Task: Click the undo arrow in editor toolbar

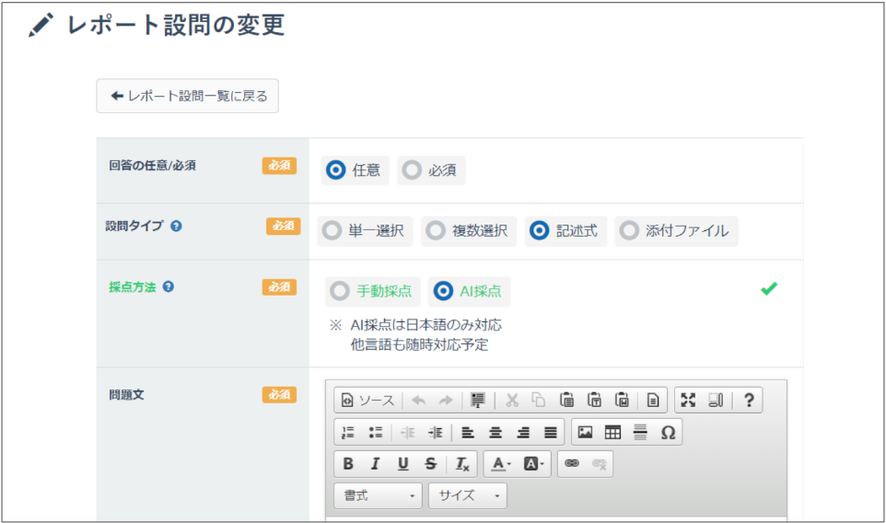Action: tap(419, 401)
